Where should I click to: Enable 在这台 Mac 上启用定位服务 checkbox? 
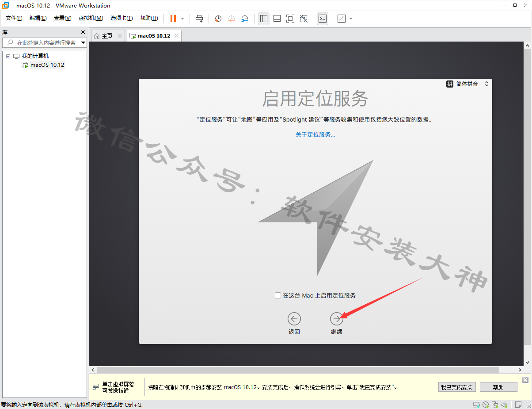[x=277, y=295]
